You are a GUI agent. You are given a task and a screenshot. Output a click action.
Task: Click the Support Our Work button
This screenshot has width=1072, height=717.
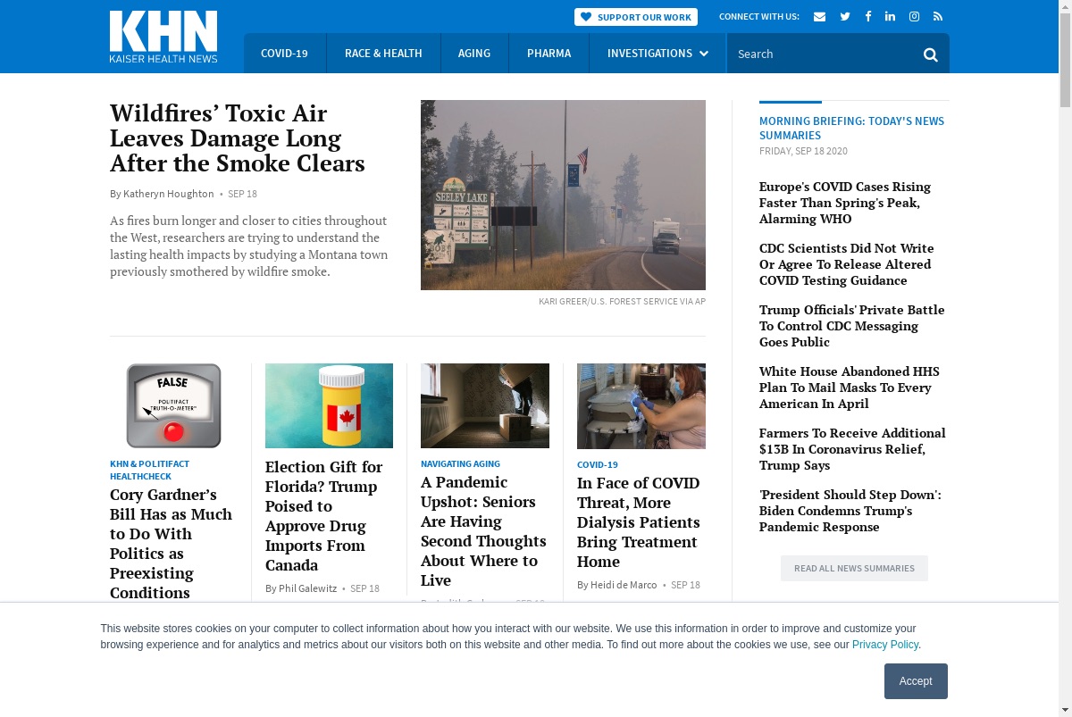point(636,17)
